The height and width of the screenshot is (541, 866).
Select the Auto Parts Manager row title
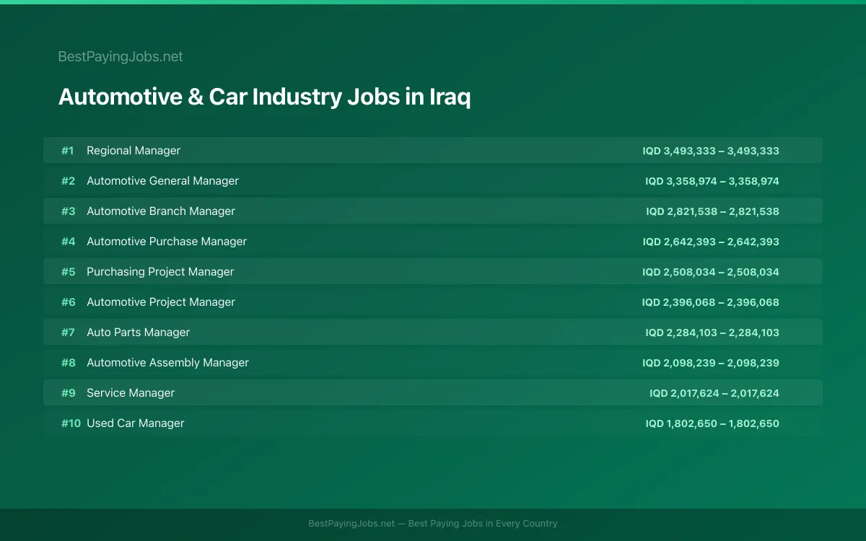coord(139,333)
